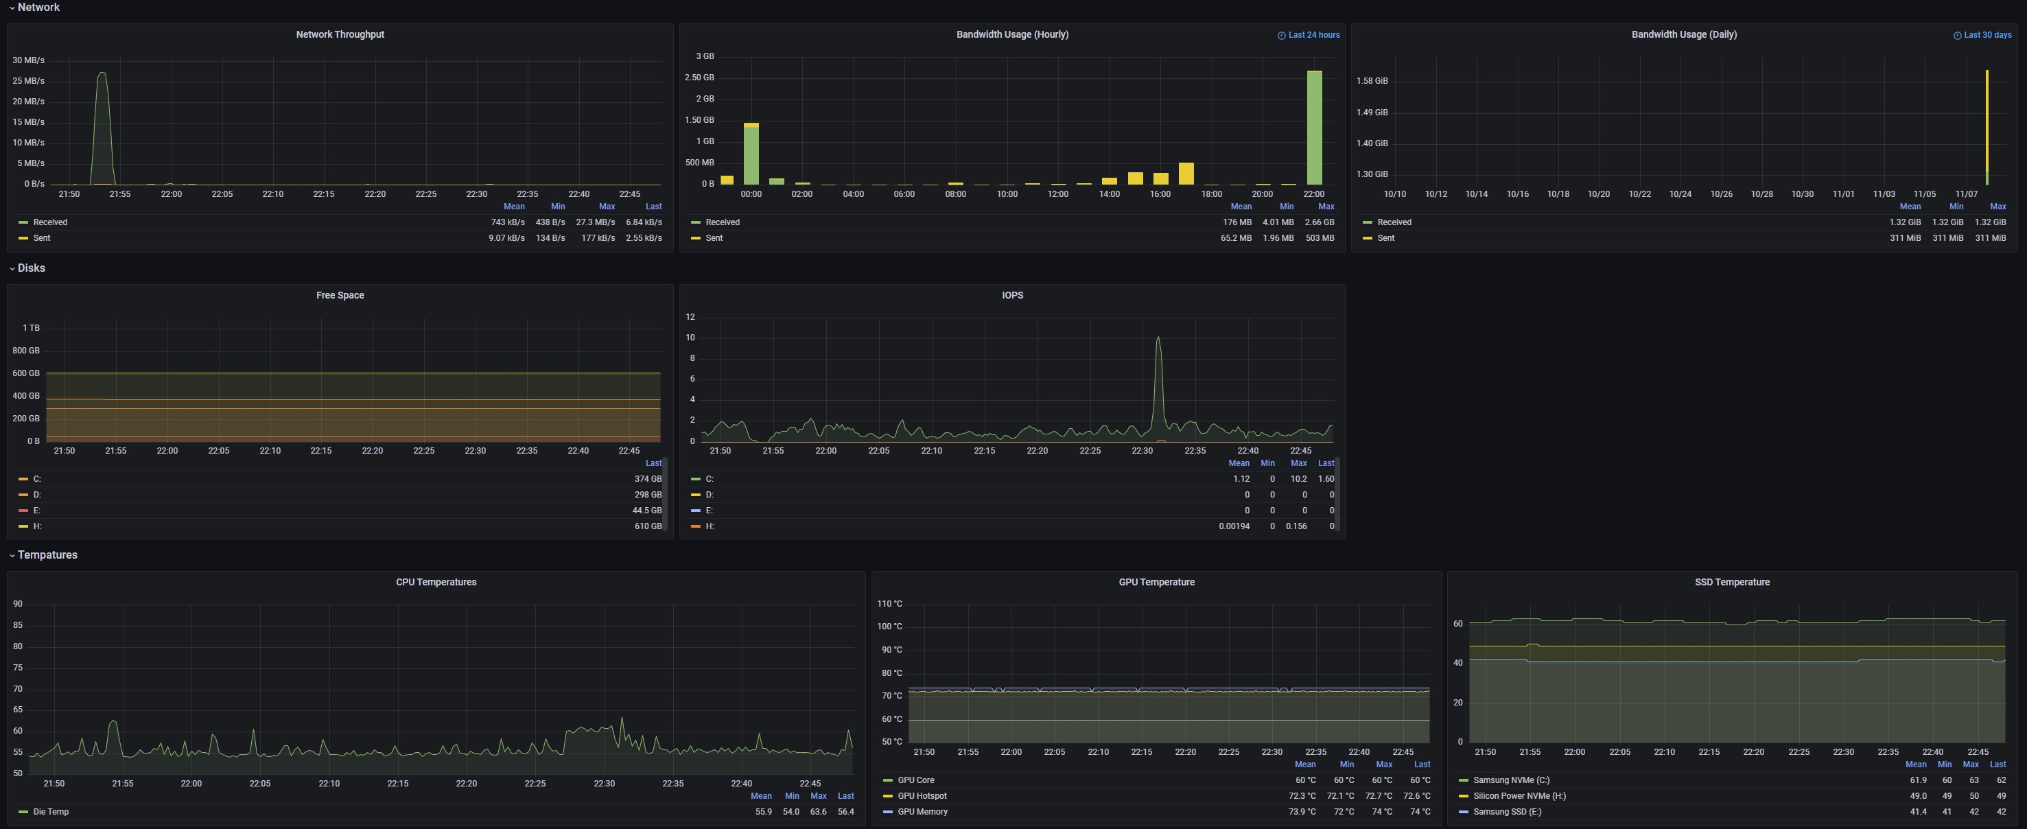Toggle Silicon Power NVMe (H:) series
Screen dimensions: 2027x829
pyautogui.click(x=1519, y=796)
